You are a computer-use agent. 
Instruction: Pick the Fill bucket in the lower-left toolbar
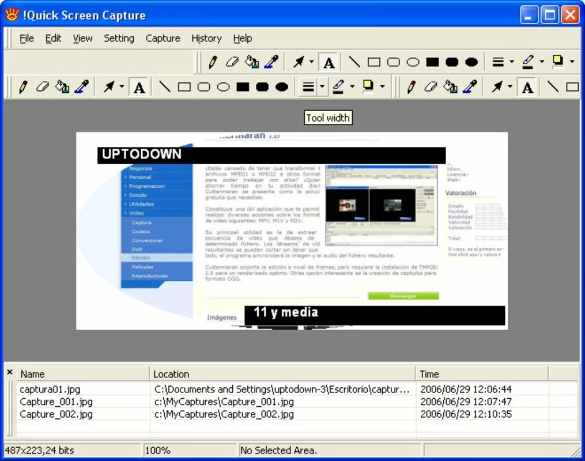tap(62, 87)
